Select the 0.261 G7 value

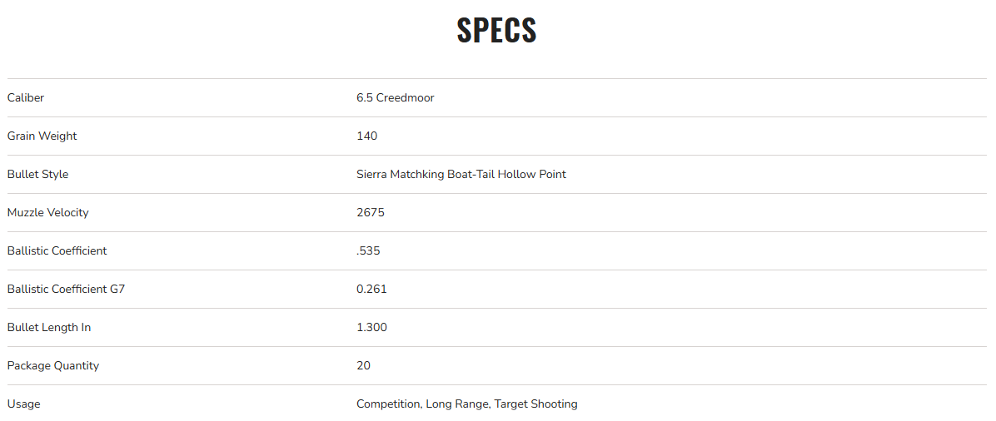click(x=371, y=290)
